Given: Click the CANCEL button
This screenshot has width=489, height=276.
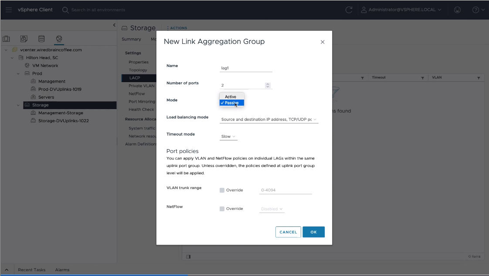Looking at the screenshot, I should click(288, 232).
